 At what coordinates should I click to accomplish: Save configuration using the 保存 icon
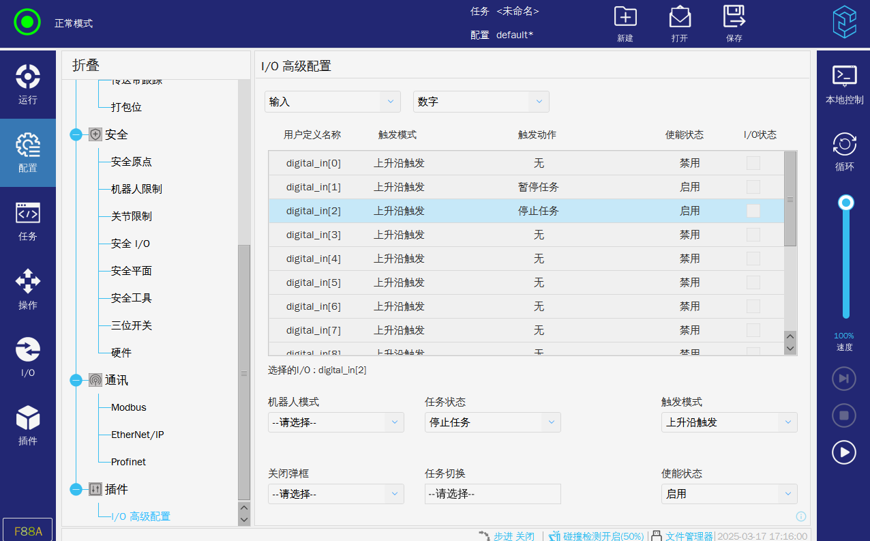click(x=734, y=18)
